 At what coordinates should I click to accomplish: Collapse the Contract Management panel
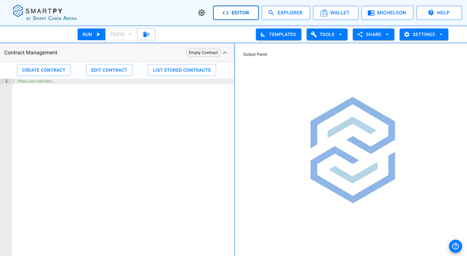pos(225,52)
